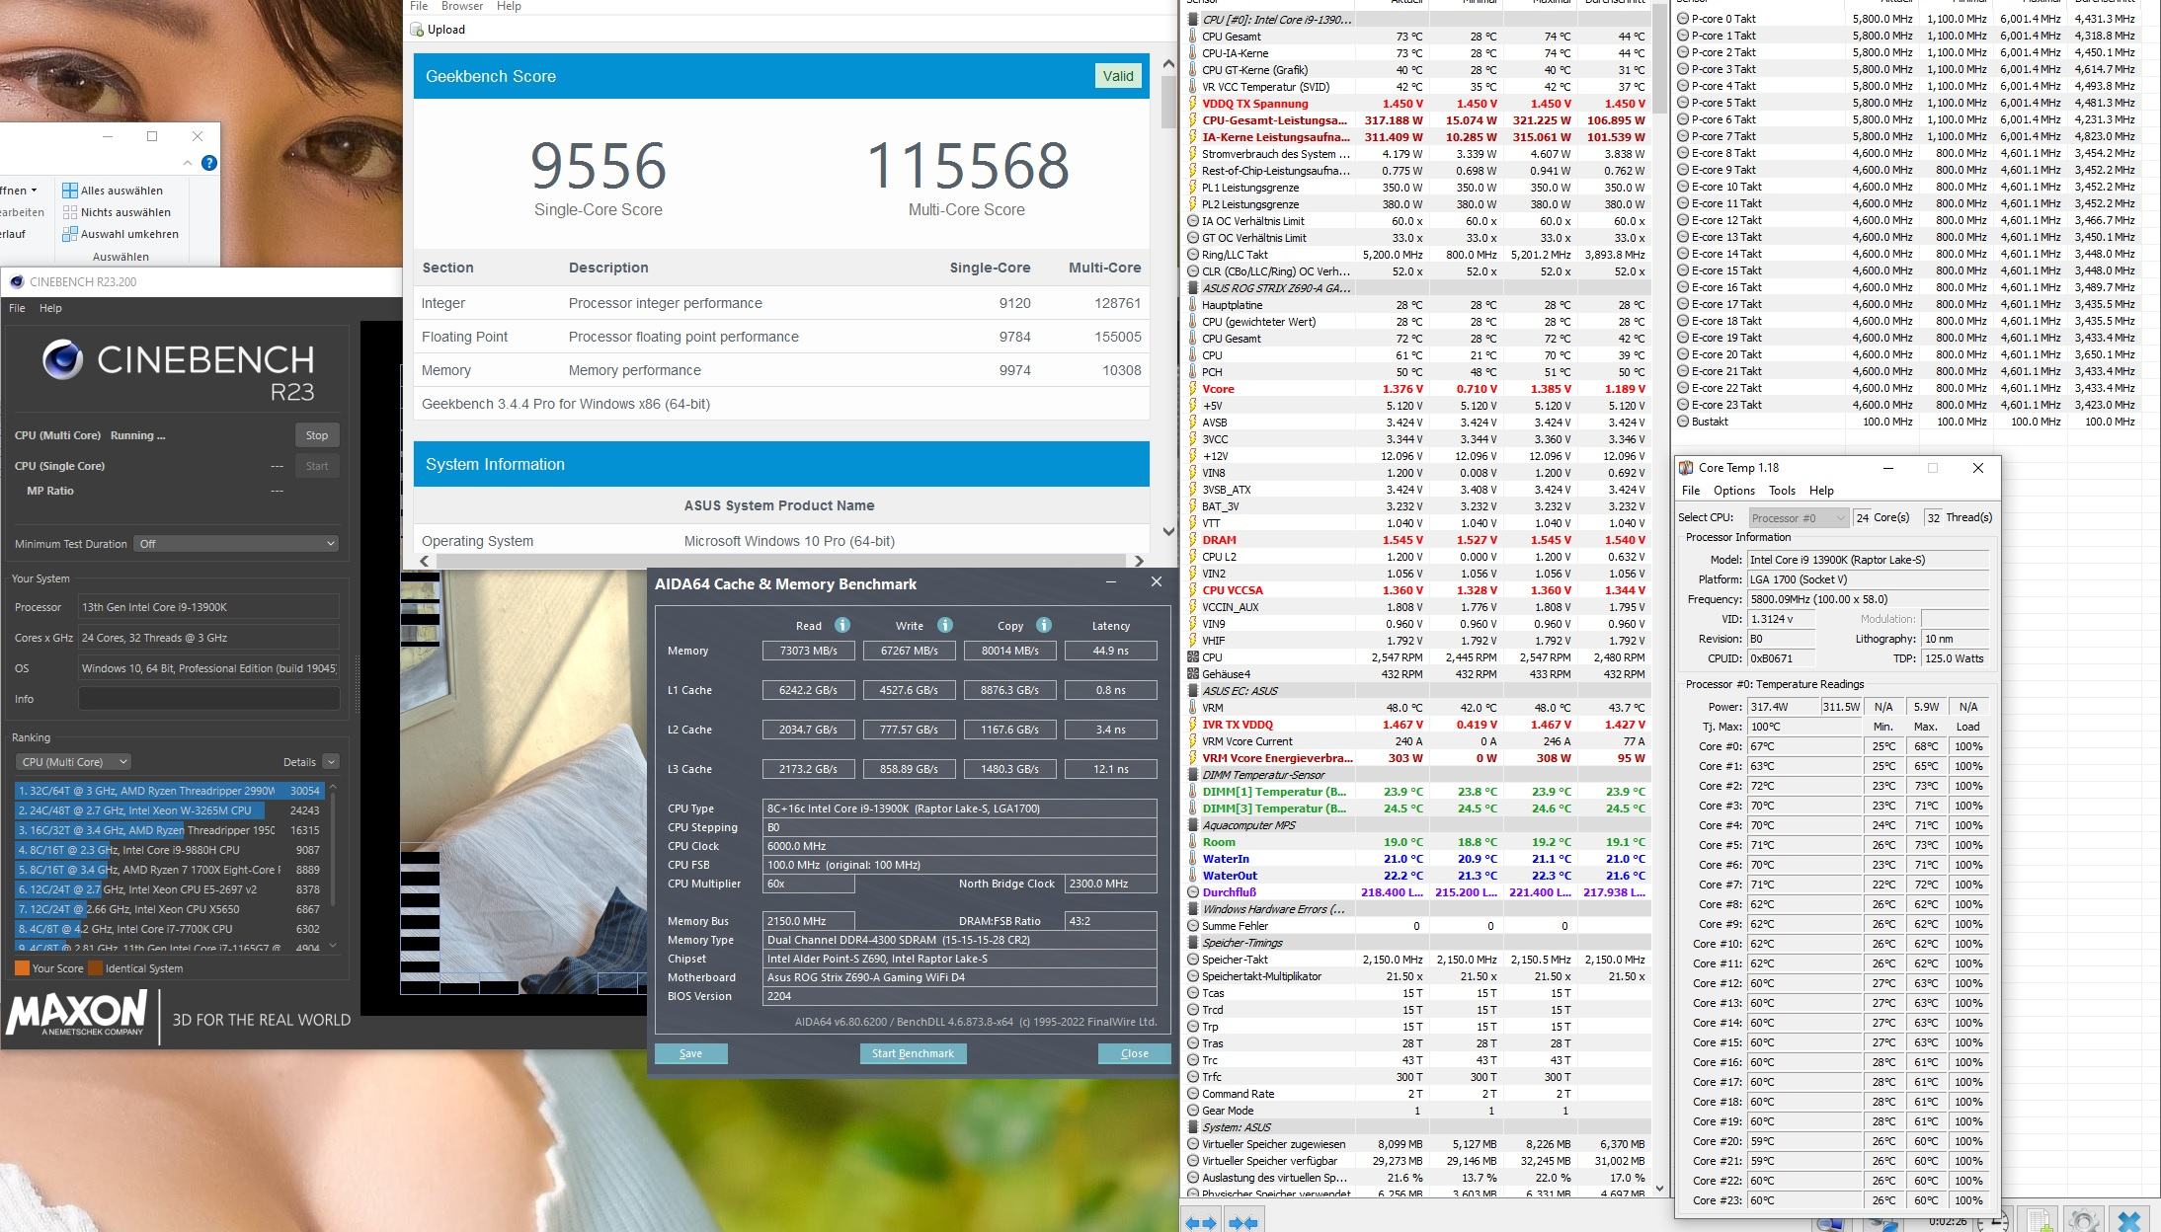Click the info icon next to Copy
The image size is (2161, 1232).
(1044, 625)
